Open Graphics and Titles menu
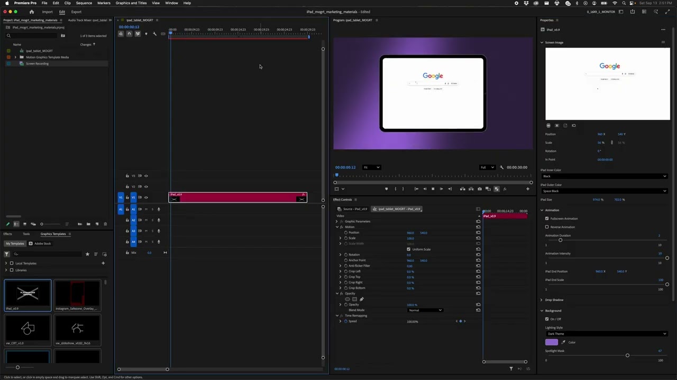677x380 pixels. [x=131, y=3]
